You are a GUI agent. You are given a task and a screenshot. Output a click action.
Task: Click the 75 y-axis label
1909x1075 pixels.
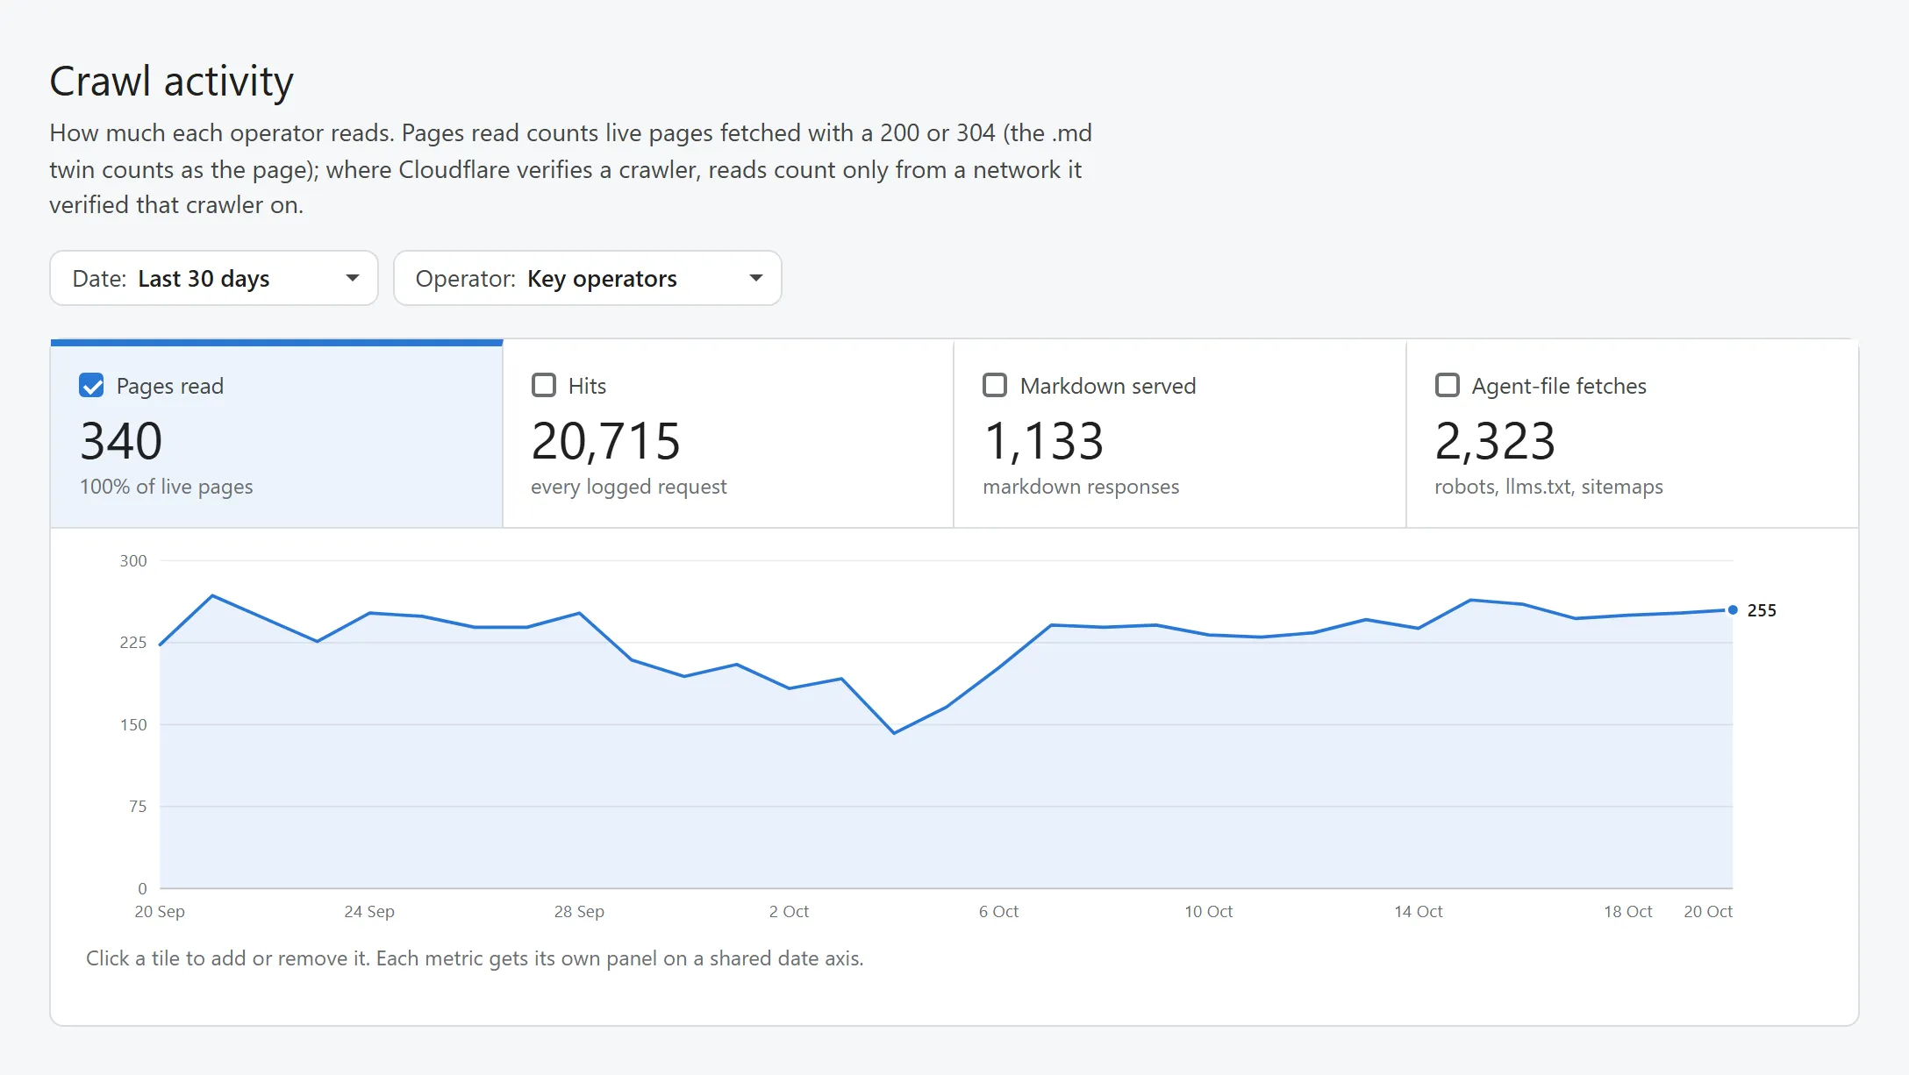coord(138,807)
